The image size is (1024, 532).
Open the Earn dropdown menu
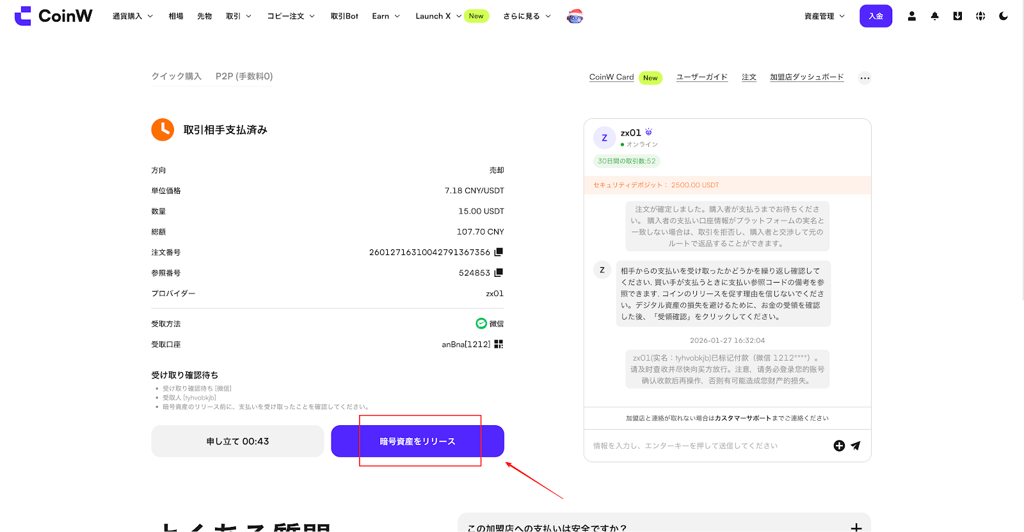[x=386, y=16]
